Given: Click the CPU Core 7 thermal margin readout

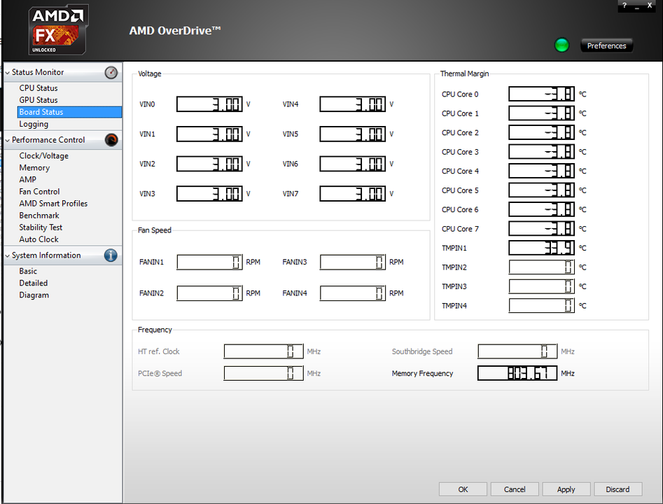Looking at the screenshot, I should 542,229.
